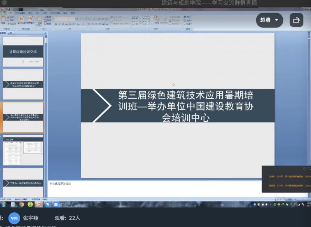Select the 暑期绿建培训交流 slide thumbnail
311x227 pixels.
pos(23,51)
